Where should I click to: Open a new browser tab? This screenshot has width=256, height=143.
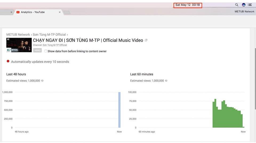click(67, 13)
